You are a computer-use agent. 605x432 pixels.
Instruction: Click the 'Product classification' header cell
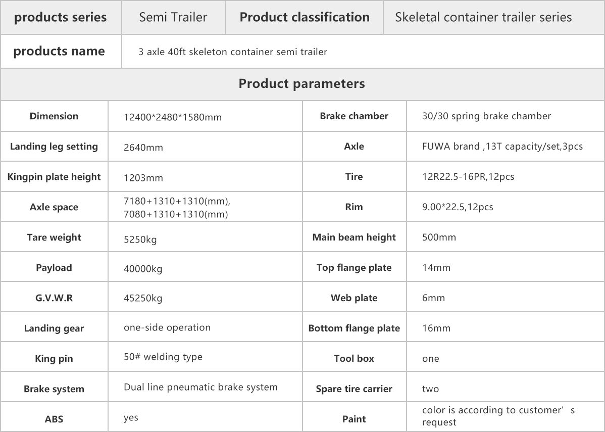(x=305, y=17)
